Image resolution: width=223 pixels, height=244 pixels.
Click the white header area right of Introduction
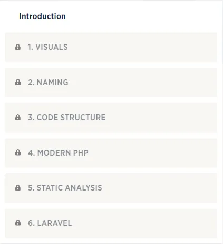(x=141, y=16)
